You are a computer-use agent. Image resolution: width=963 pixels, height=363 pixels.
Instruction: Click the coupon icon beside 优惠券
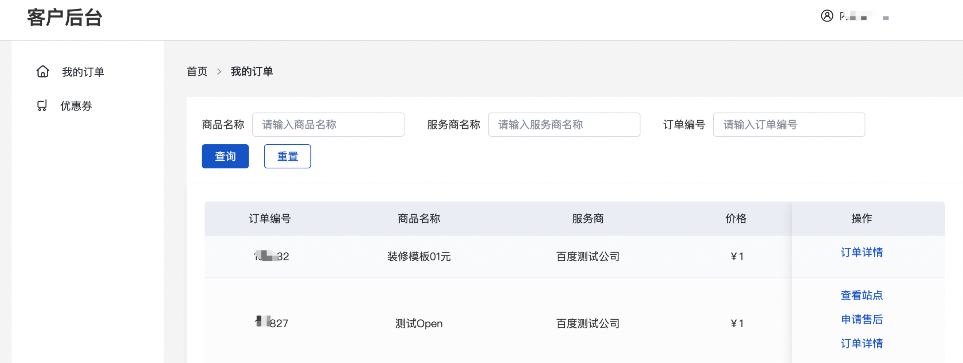(42, 106)
